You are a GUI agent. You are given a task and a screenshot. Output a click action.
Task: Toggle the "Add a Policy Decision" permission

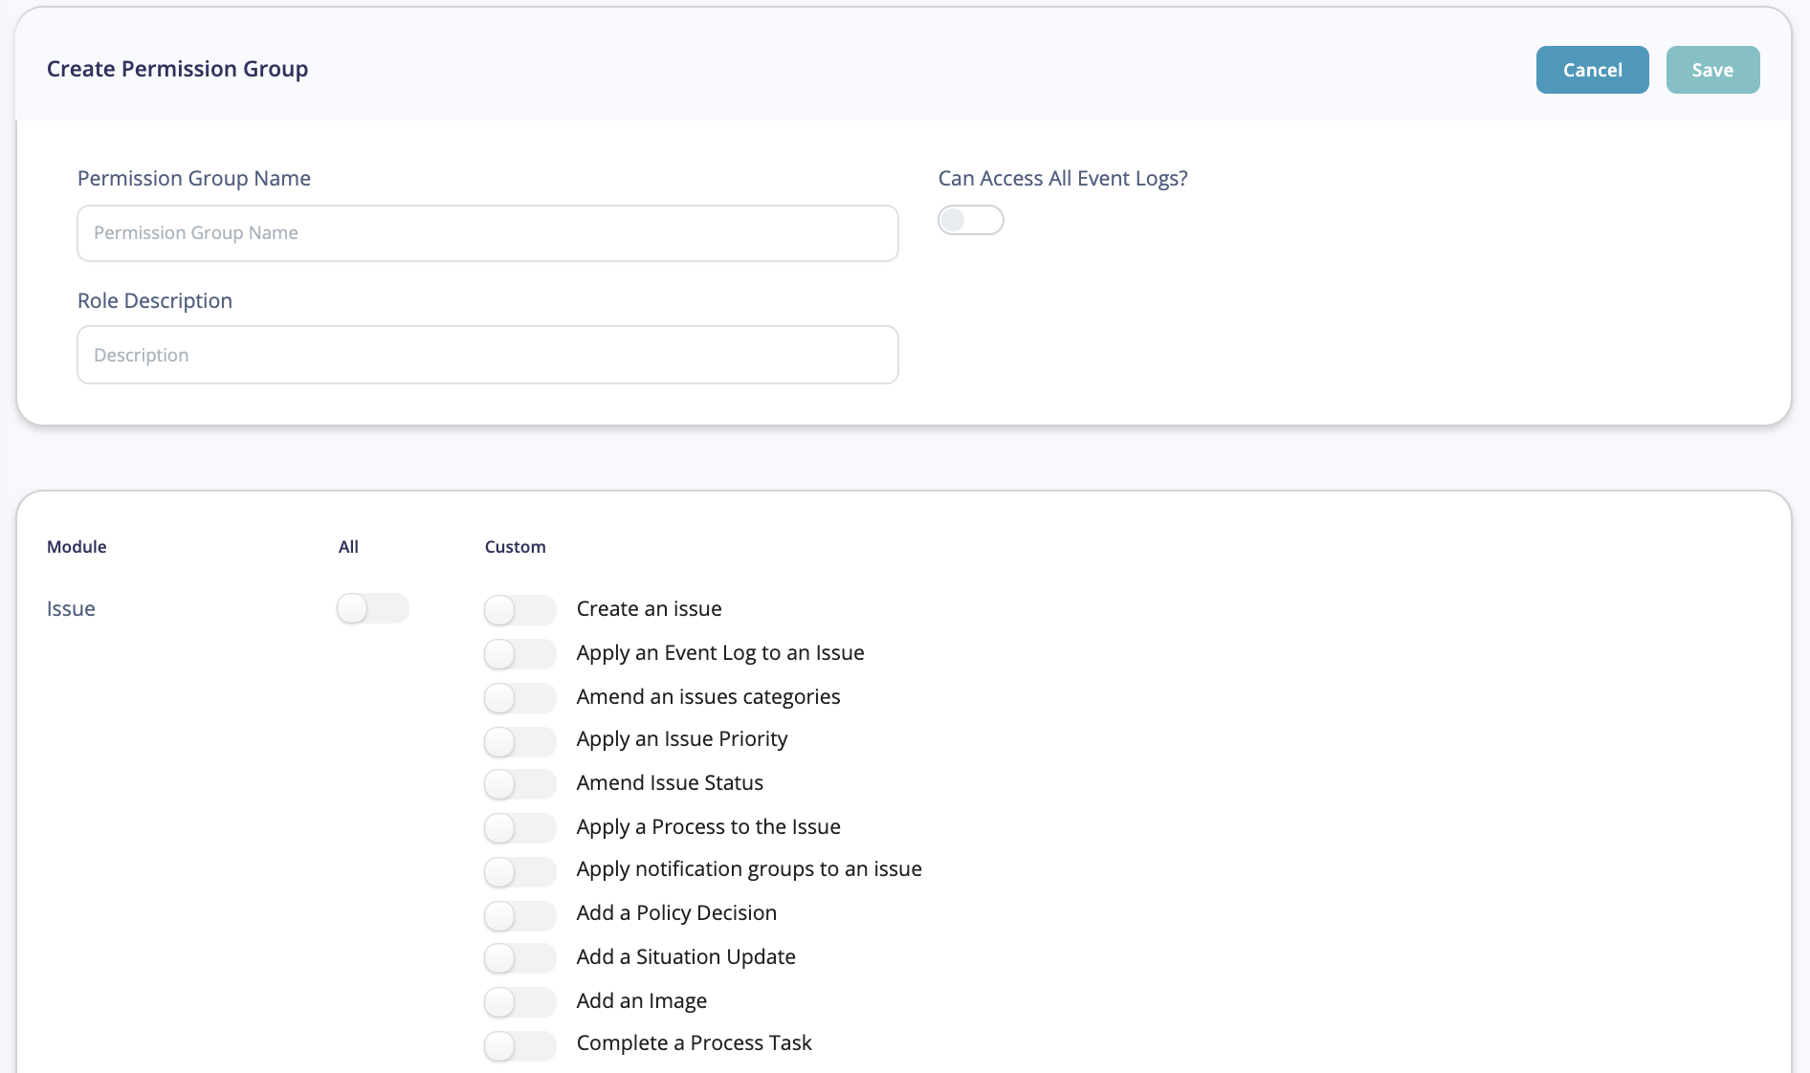(x=519, y=916)
